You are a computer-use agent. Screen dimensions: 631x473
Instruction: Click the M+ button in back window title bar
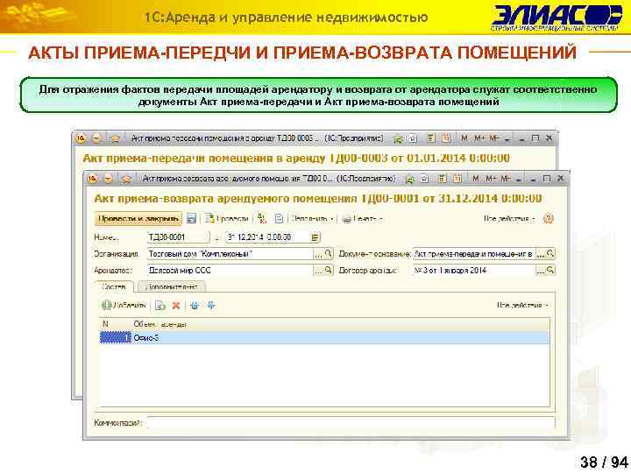(x=479, y=138)
